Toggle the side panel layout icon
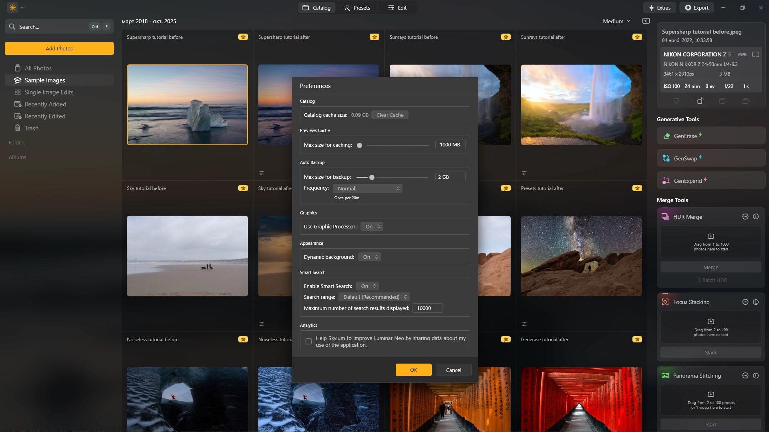769x432 pixels. [646, 21]
